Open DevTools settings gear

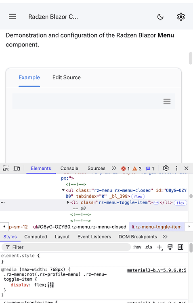[166, 168]
